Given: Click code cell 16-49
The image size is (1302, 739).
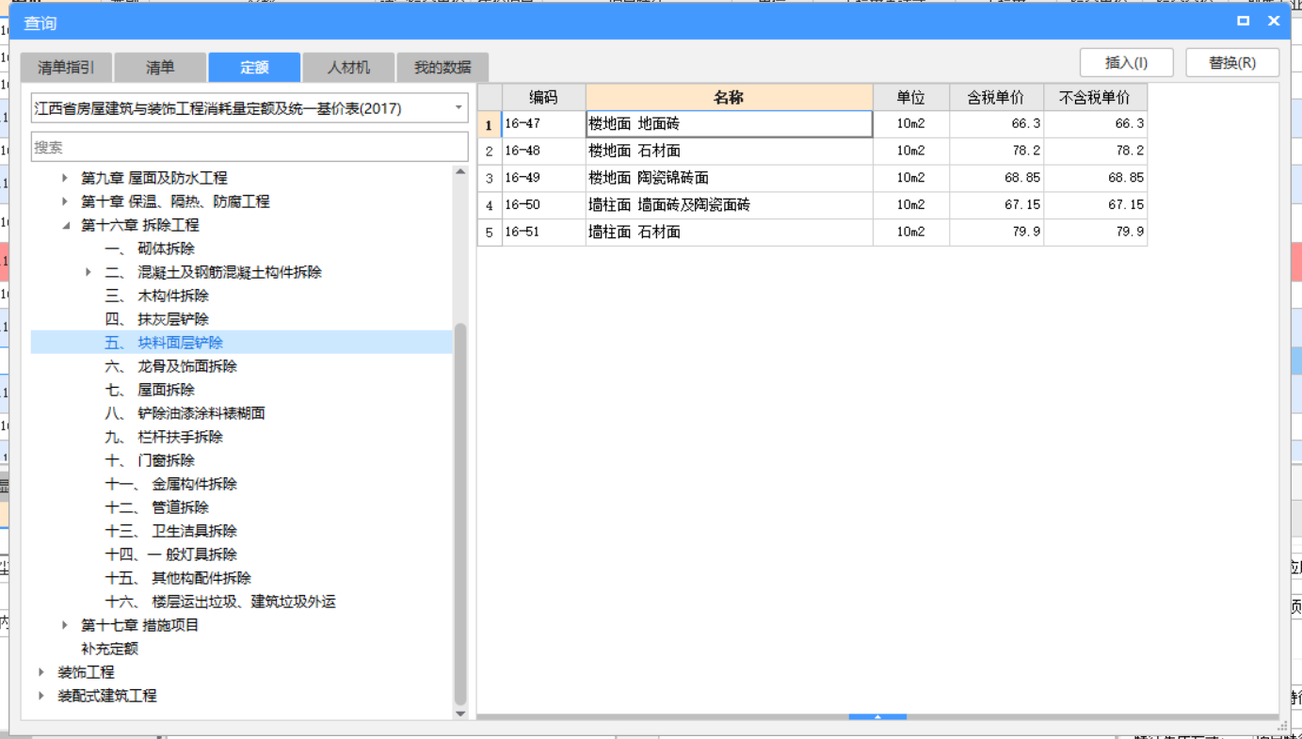Looking at the screenshot, I should click(543, 178).
